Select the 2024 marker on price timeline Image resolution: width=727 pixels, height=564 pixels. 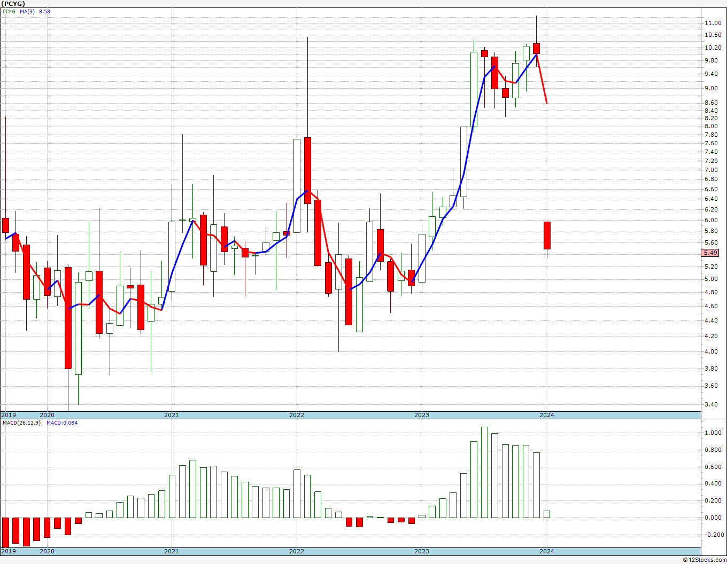click(x=546, y=415)
